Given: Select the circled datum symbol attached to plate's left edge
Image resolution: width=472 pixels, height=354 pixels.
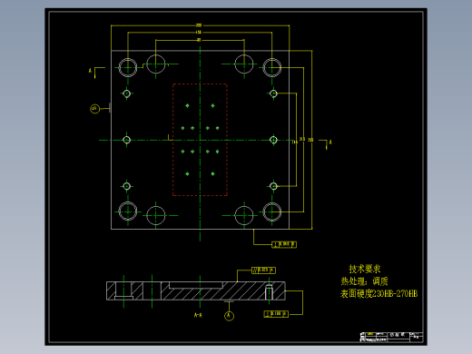Looking at the screenshot, I should 95,109.
